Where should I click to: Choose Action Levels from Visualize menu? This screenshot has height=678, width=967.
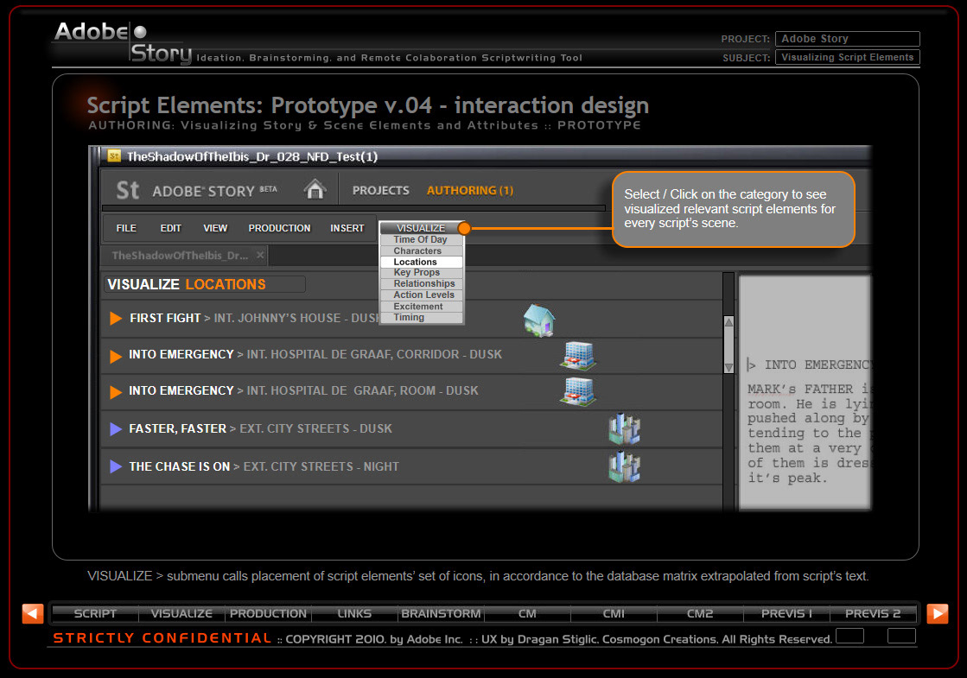click(421, 295)
